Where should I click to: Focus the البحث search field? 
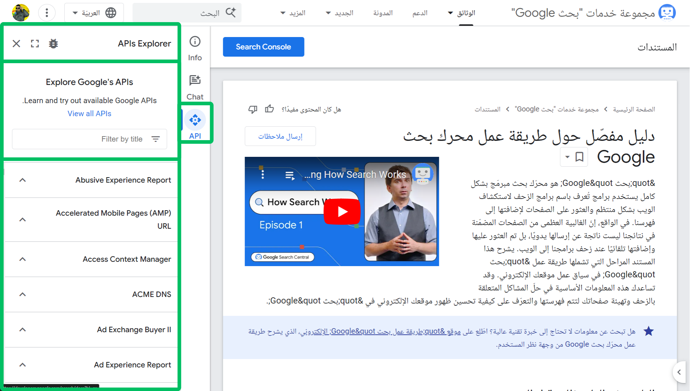[x=187, y=13]
